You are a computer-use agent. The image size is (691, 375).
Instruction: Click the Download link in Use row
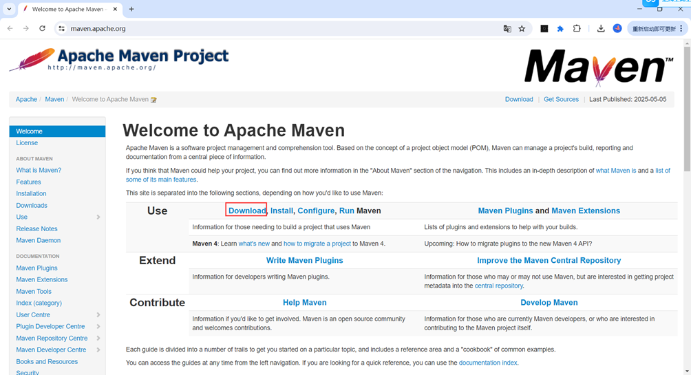point(247,211)
